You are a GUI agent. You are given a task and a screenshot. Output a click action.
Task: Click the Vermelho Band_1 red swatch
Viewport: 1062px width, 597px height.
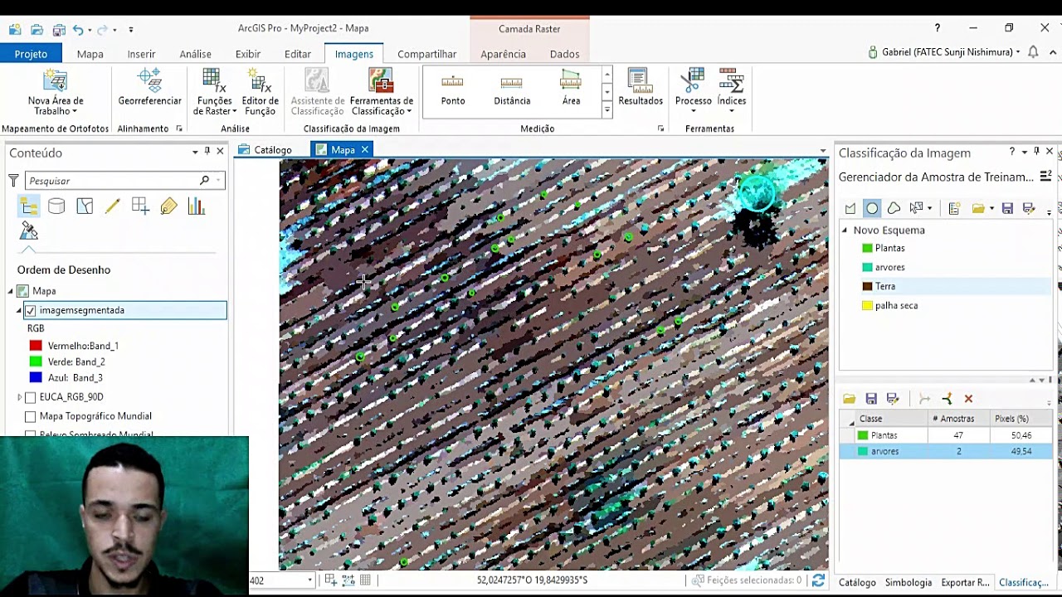point(36,346)
